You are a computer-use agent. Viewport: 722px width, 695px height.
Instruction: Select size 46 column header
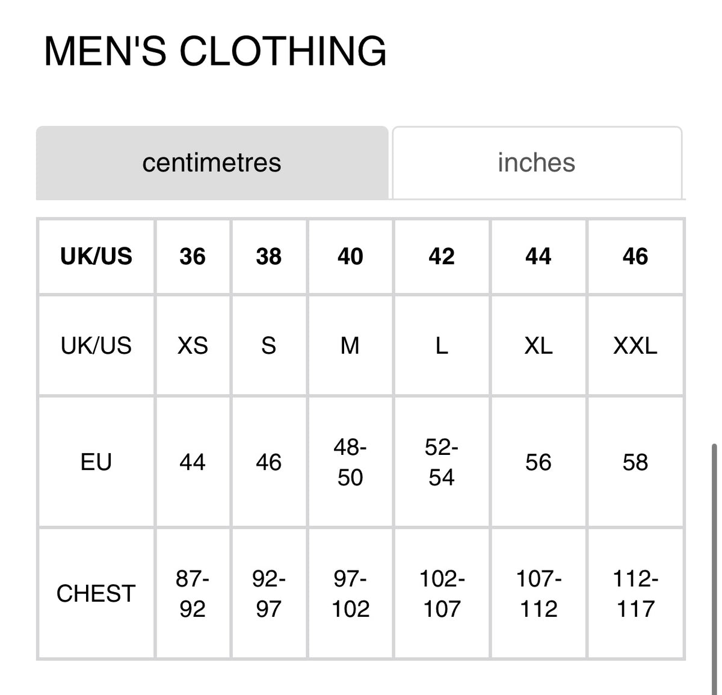pos(635,257)
